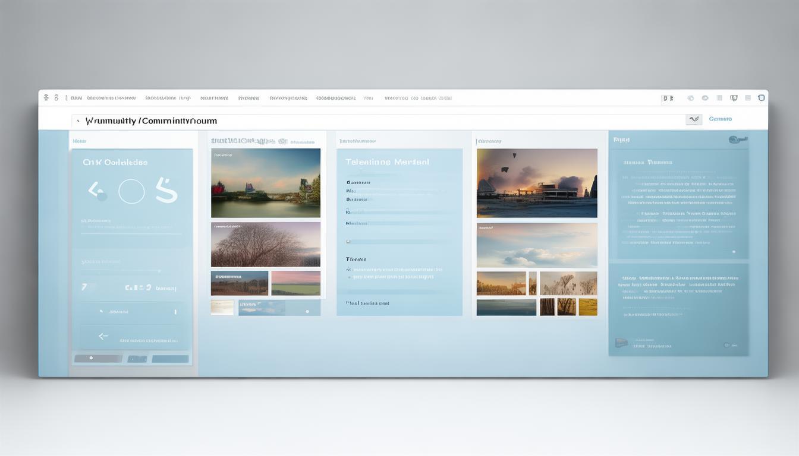Open the sunset harbor building thumbnail
Viewport: 799px width, 456px height.
pos(536,183)
